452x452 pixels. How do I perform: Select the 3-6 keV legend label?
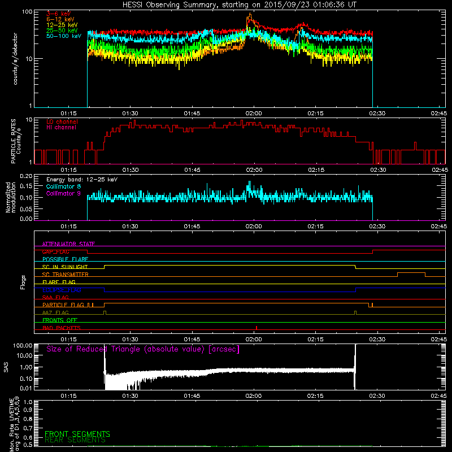(x=58, y=14)
